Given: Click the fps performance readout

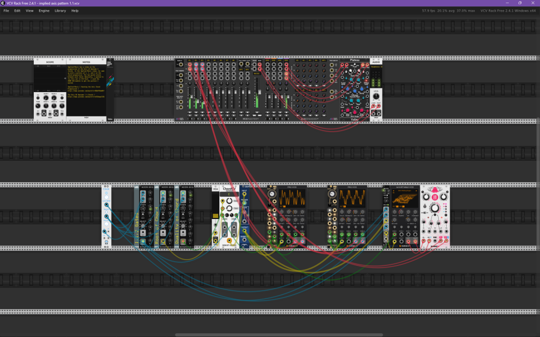Looking at the screenshot, I should point(448,11).
